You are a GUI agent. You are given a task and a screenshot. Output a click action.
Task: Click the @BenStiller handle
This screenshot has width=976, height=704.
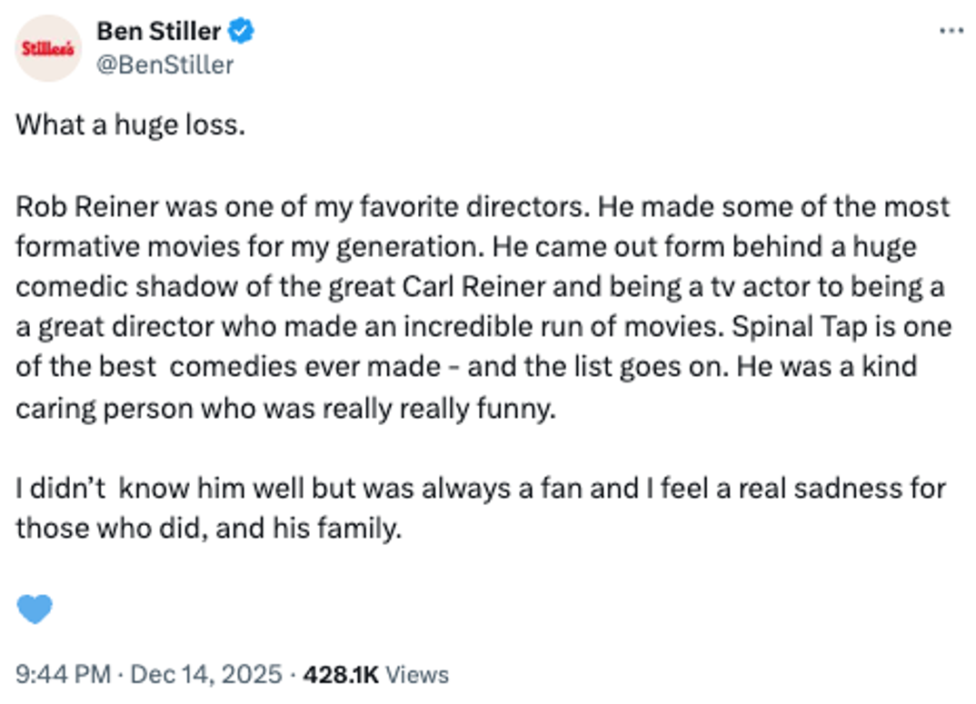click(x=165, y=62)
